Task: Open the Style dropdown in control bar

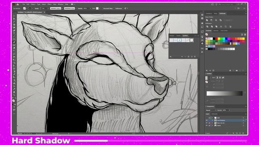Action: point(100,8)
